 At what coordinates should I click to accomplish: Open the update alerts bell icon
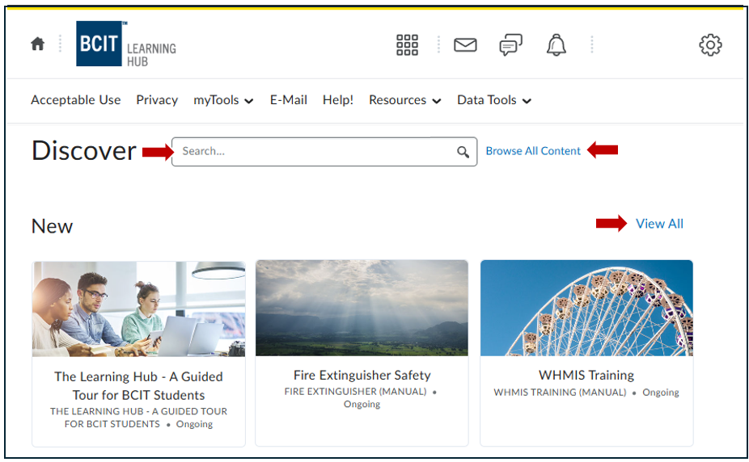coord(556,45)
